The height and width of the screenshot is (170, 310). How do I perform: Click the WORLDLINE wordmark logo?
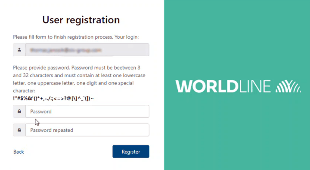238,86
